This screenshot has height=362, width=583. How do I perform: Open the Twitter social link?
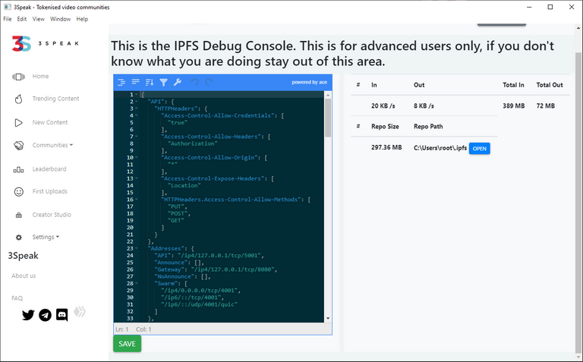(28, 315)
